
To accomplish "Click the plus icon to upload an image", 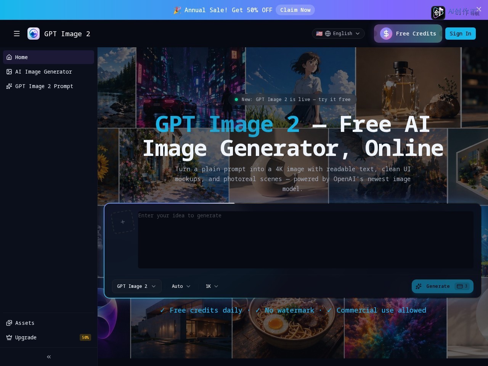I will 123,222.
